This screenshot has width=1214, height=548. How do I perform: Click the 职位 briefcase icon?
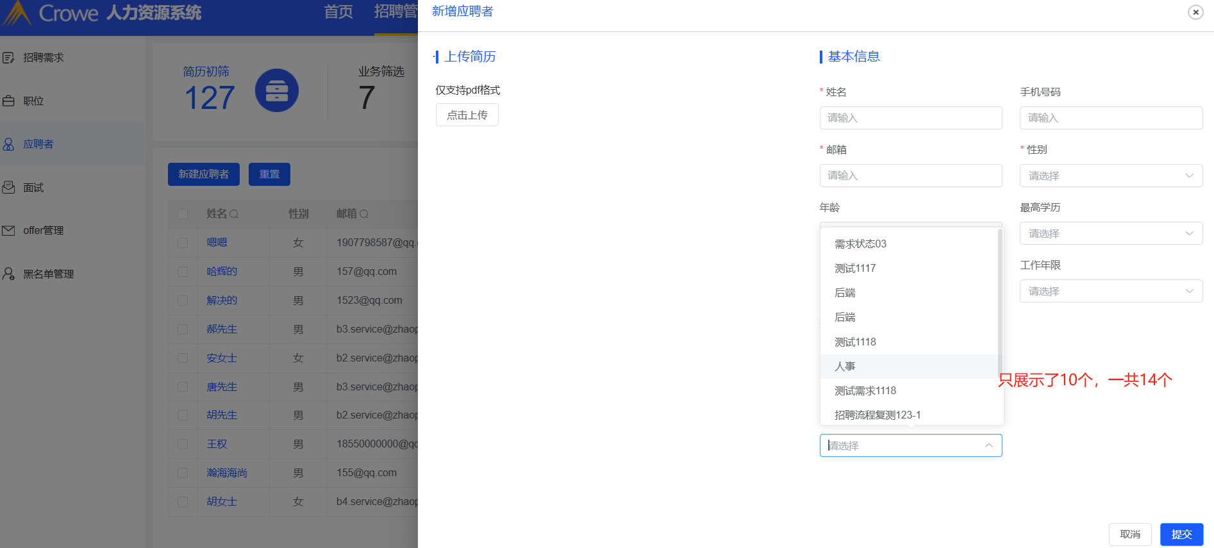tap(8, 101)
